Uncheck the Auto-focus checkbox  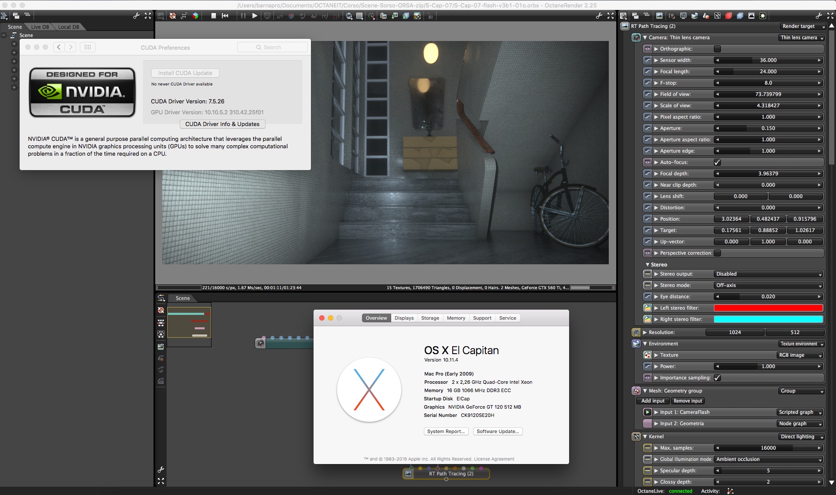click(x=717, y=162)
